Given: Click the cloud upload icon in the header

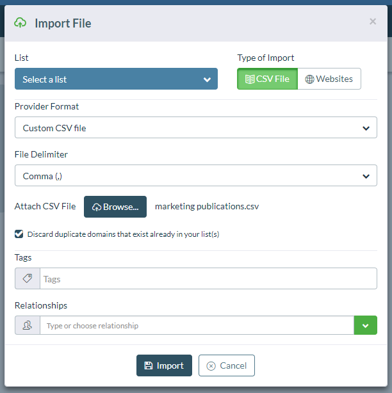Looking at the screenshot, I should pyautogui.click(x=20, y=23).
